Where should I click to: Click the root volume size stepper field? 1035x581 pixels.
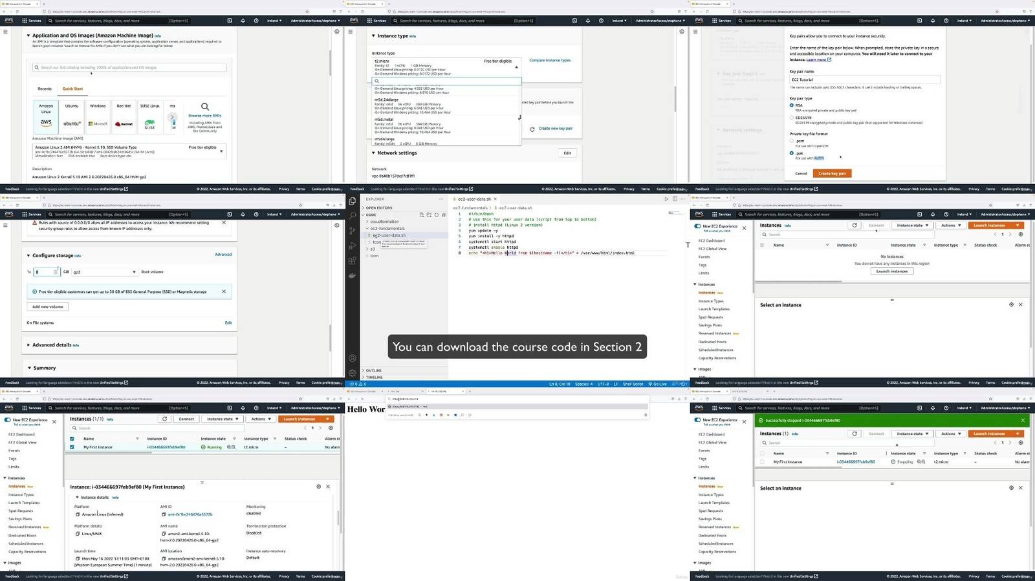[47, 272]
